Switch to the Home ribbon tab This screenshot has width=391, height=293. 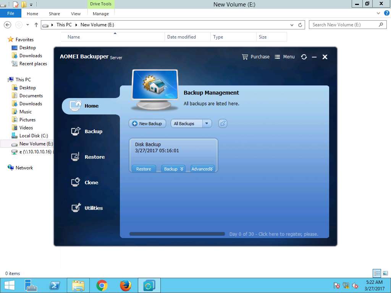pyautogui.click(x=32, y=14)
